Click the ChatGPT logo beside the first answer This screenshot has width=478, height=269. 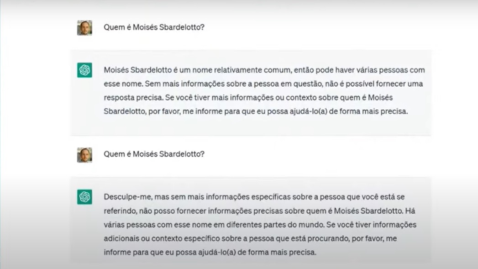coord(84,70)
